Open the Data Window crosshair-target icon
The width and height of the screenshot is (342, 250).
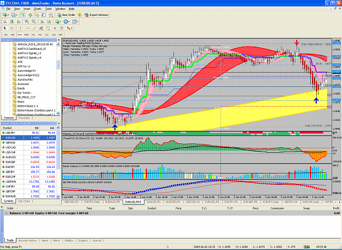(30, 15)
